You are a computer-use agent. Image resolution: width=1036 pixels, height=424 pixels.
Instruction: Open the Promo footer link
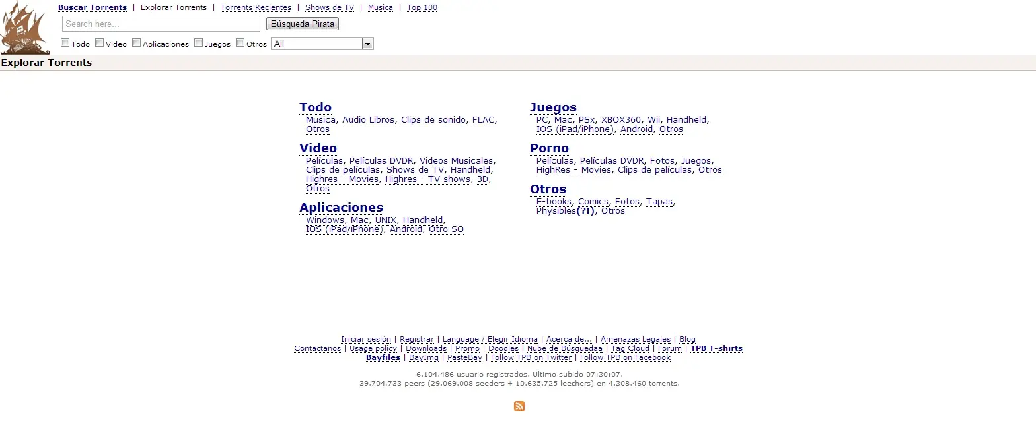tap(468, 348)
